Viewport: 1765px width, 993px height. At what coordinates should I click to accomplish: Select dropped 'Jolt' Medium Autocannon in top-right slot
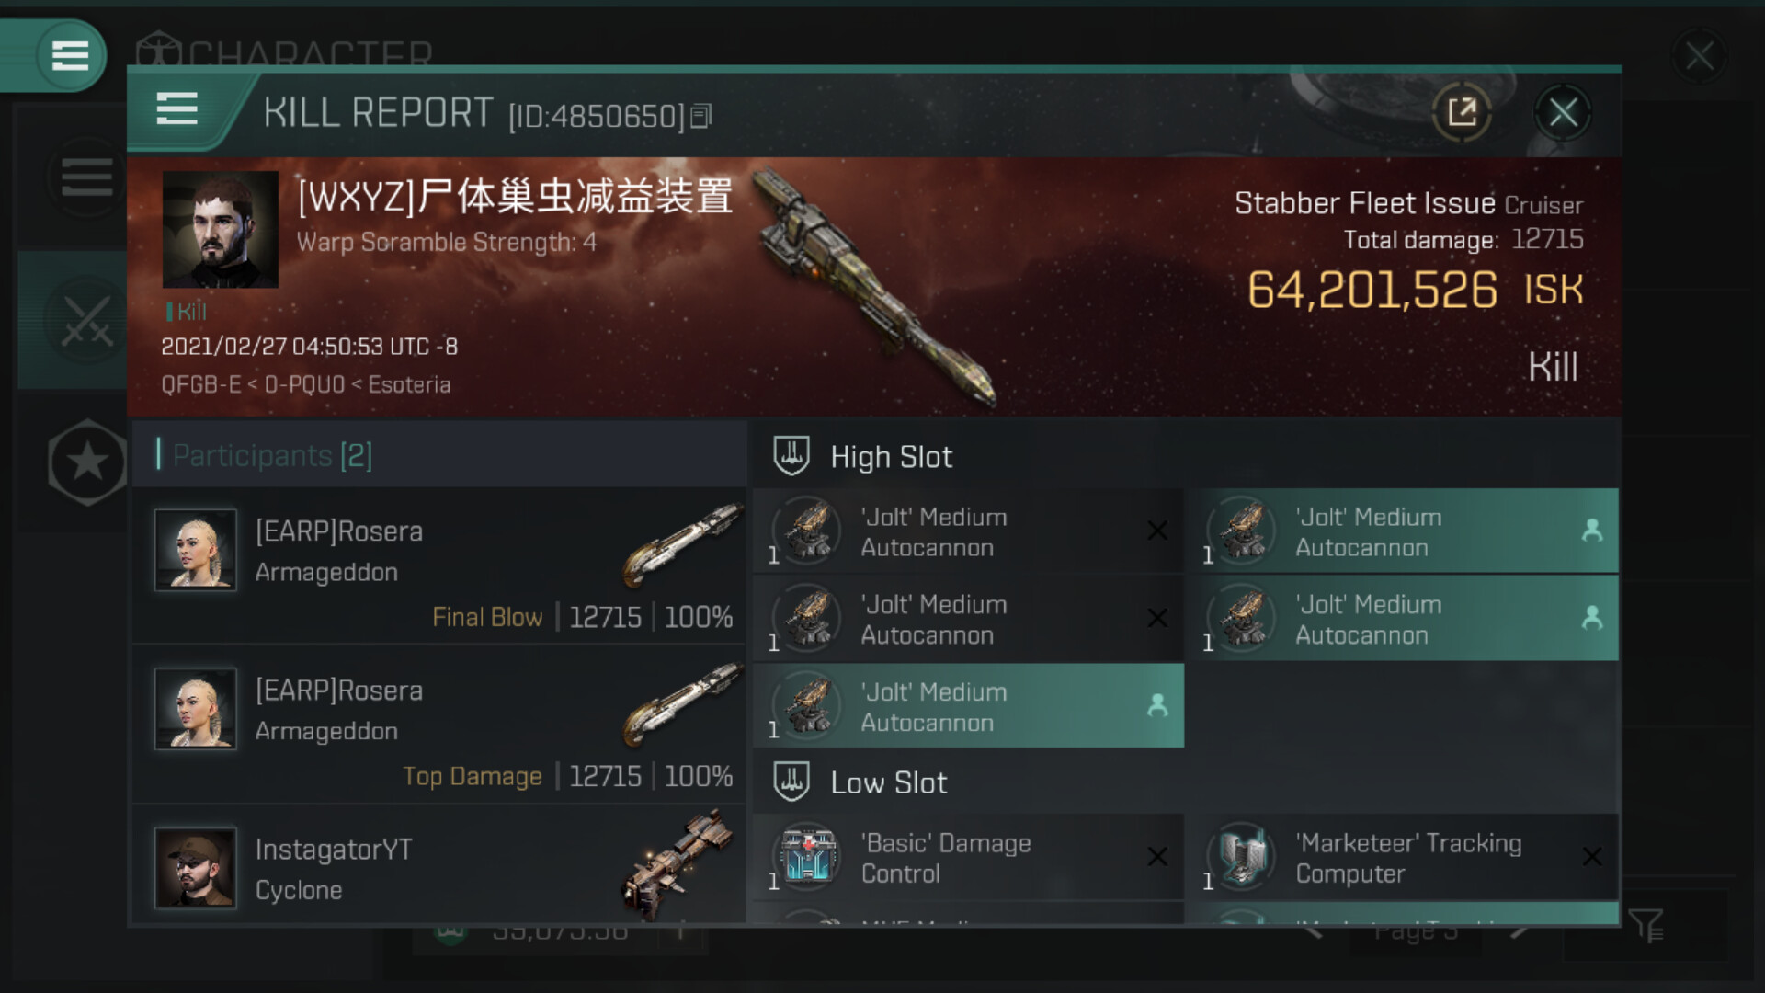coord(1403,531)
